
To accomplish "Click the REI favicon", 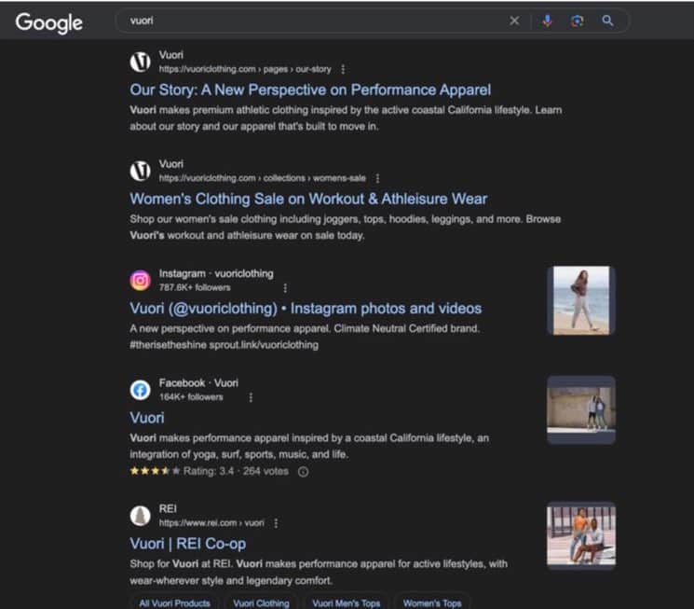I will 141,516.
